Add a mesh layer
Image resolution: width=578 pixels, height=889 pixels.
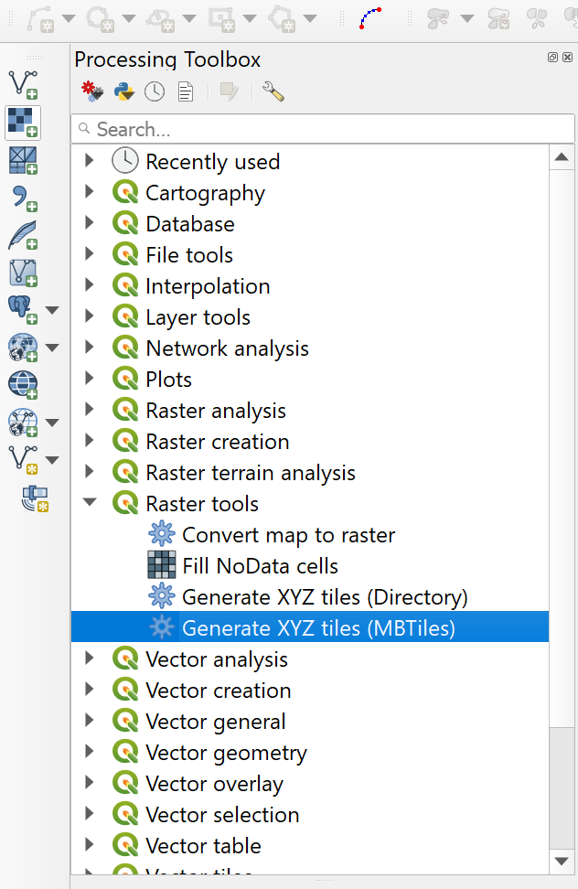click(22, 158)
